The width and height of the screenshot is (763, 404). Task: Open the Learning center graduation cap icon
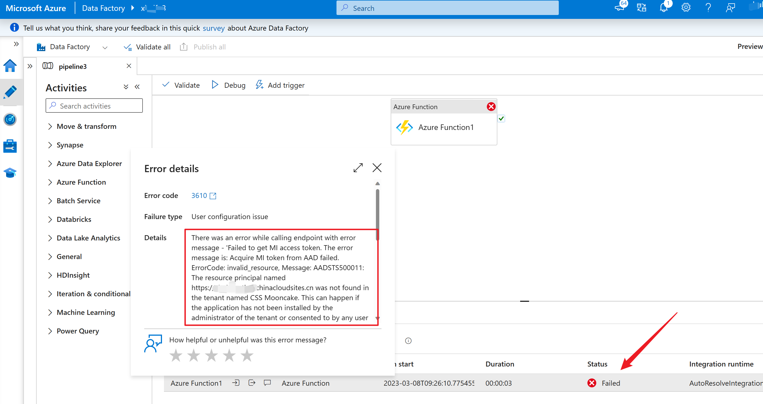[x=10, y=172]
